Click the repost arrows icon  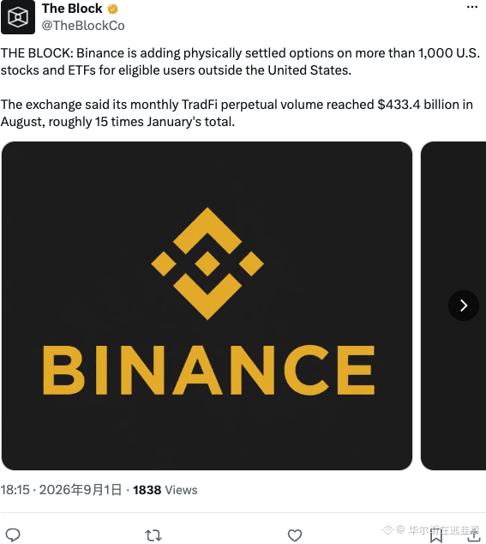153,535
